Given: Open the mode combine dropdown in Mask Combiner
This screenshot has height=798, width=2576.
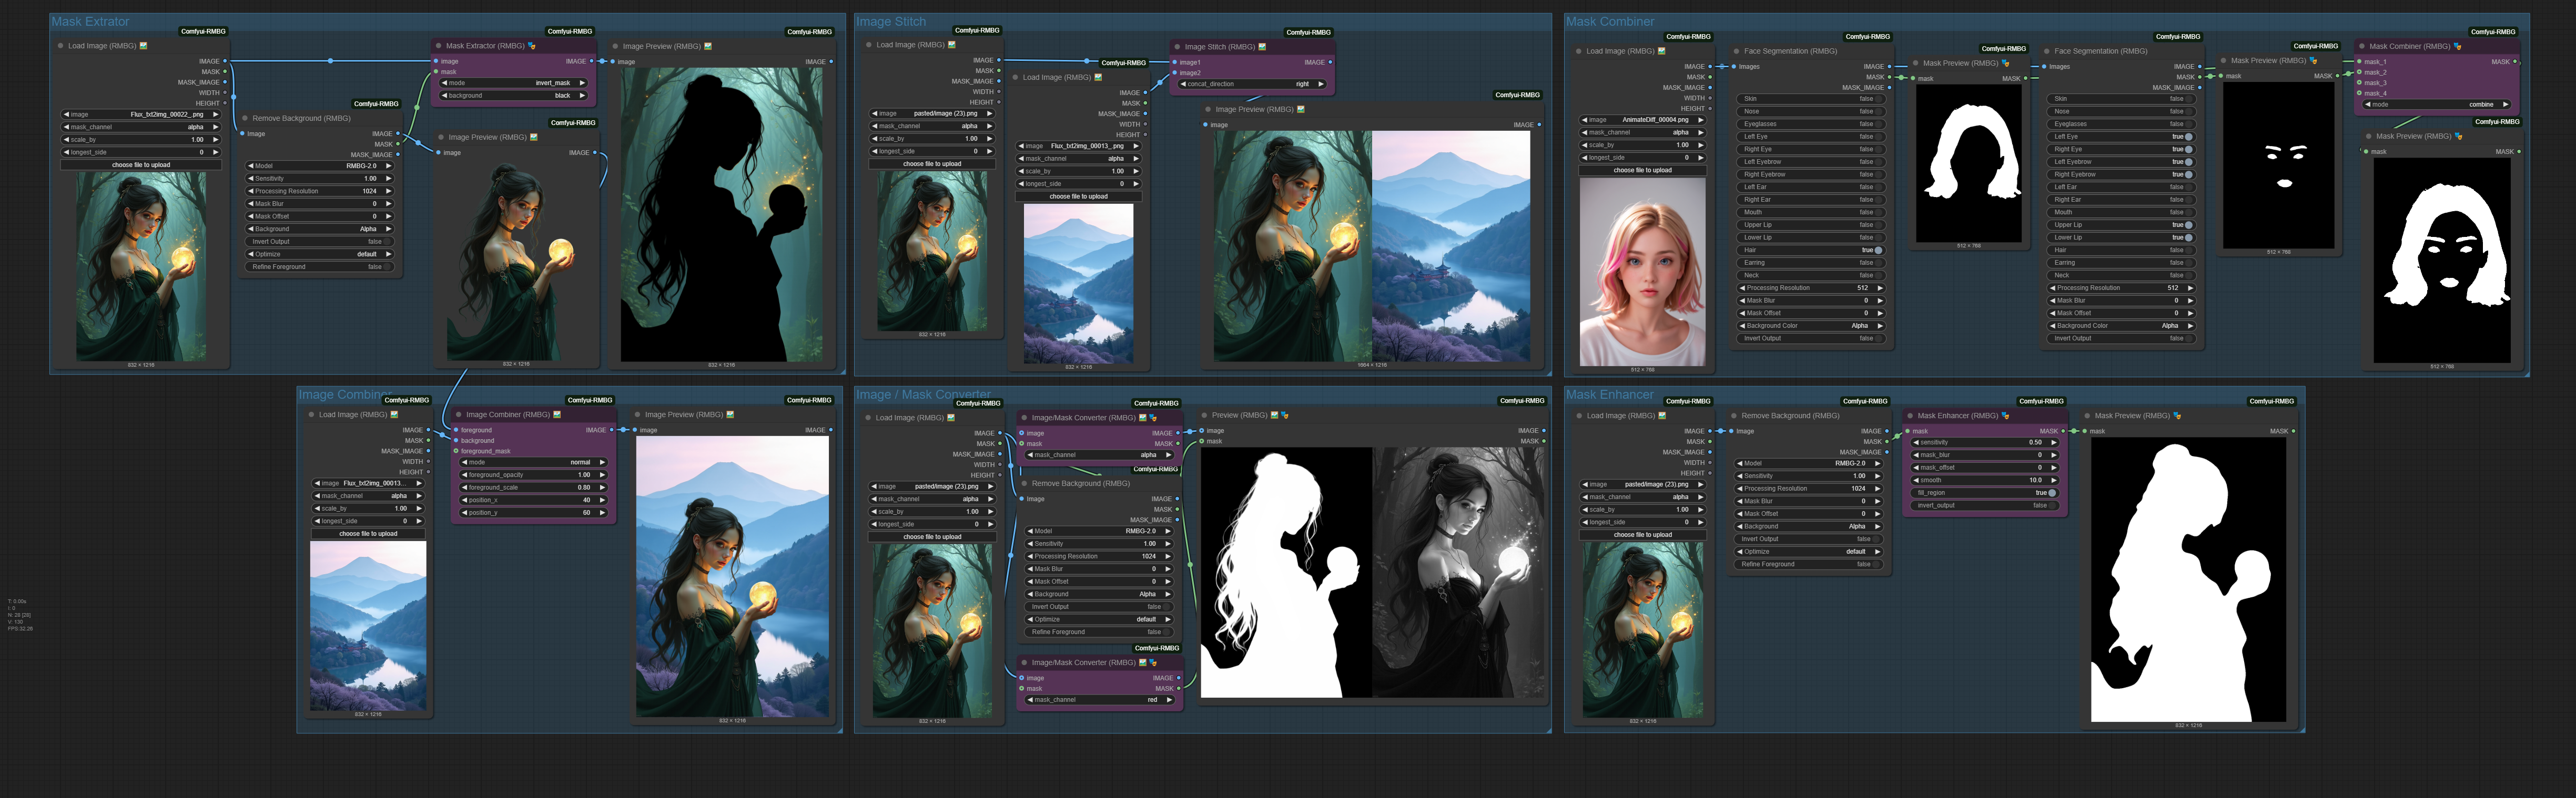Looking at the screenshot, I should tap(2436, 104).
